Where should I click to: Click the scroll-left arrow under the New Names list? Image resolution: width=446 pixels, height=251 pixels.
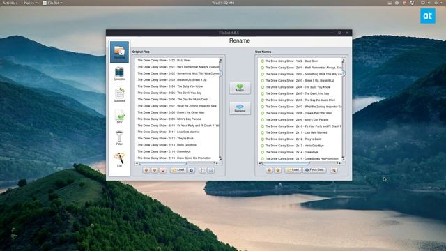[259, 163]
